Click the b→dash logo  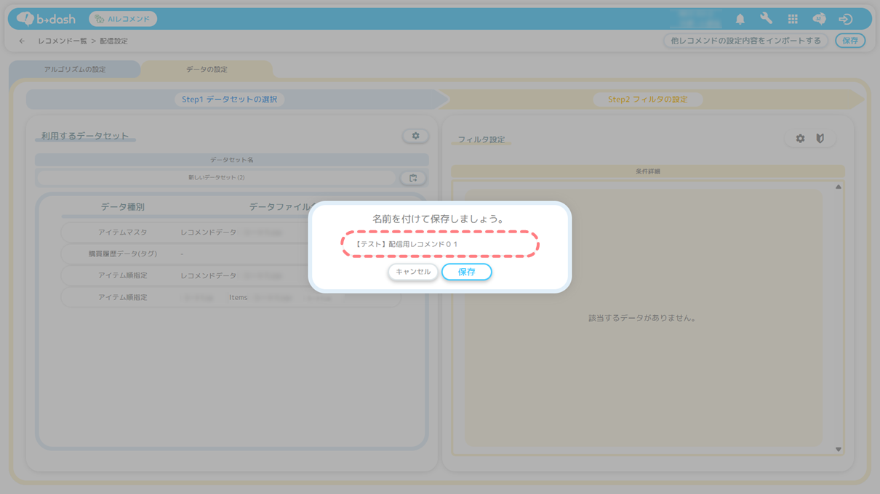click(x=47, y=19)
